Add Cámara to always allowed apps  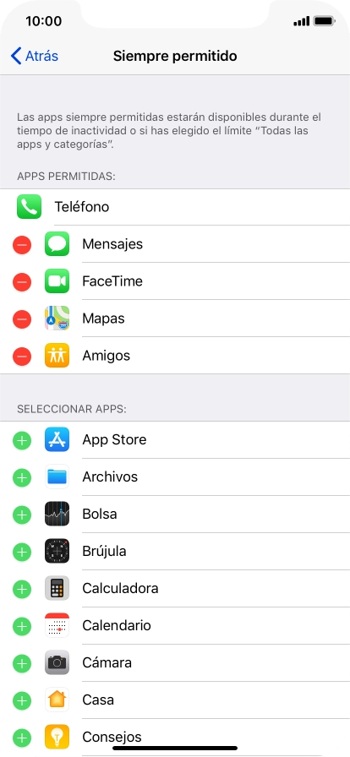[22, 663]
